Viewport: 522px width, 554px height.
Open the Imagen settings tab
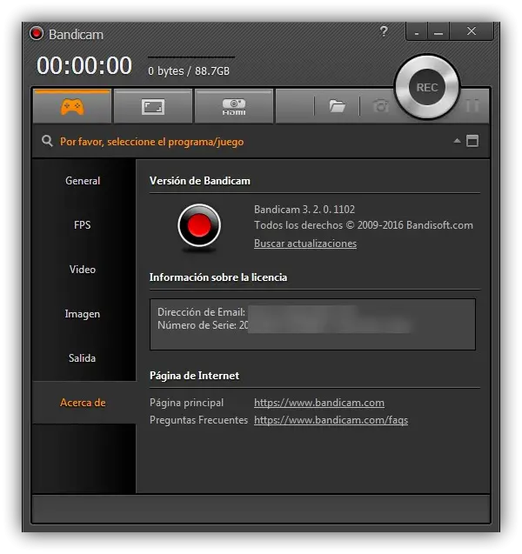[83, 314]
